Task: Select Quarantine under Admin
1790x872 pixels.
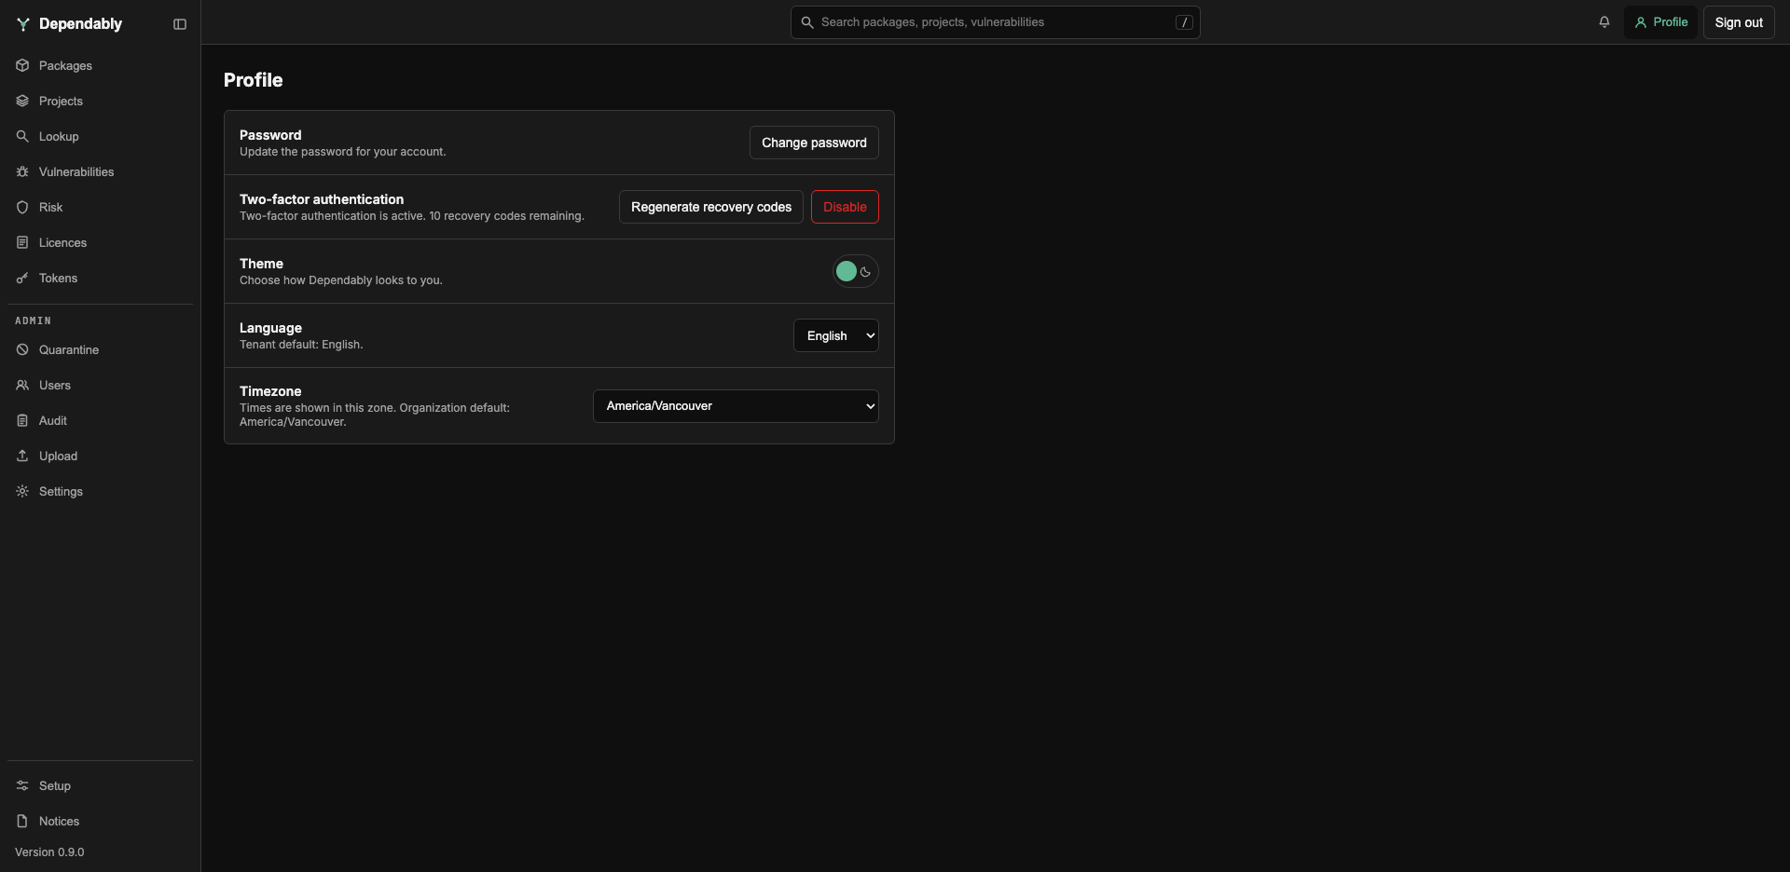Action: (100, 349)
